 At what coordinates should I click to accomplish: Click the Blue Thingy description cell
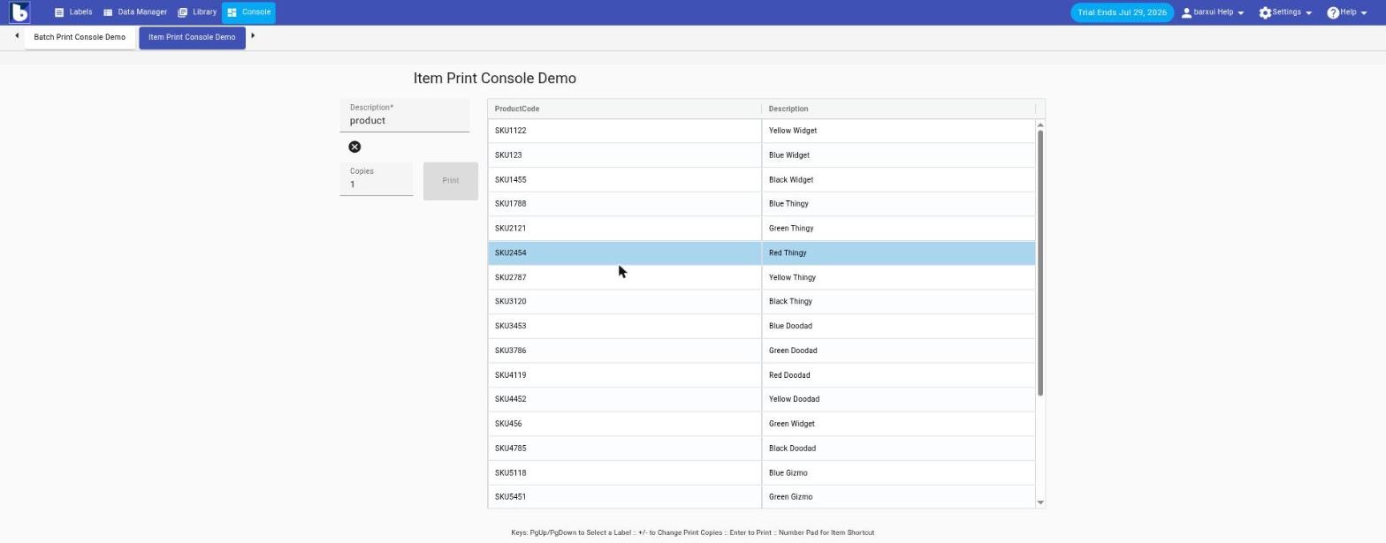coord(898,204)
